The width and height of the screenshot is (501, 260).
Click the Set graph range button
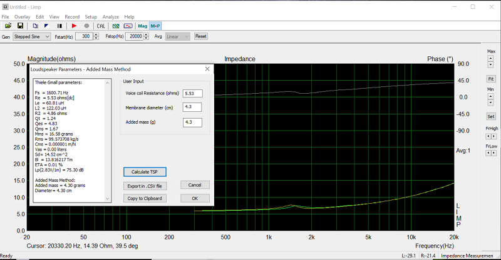(x=491, y=116)
